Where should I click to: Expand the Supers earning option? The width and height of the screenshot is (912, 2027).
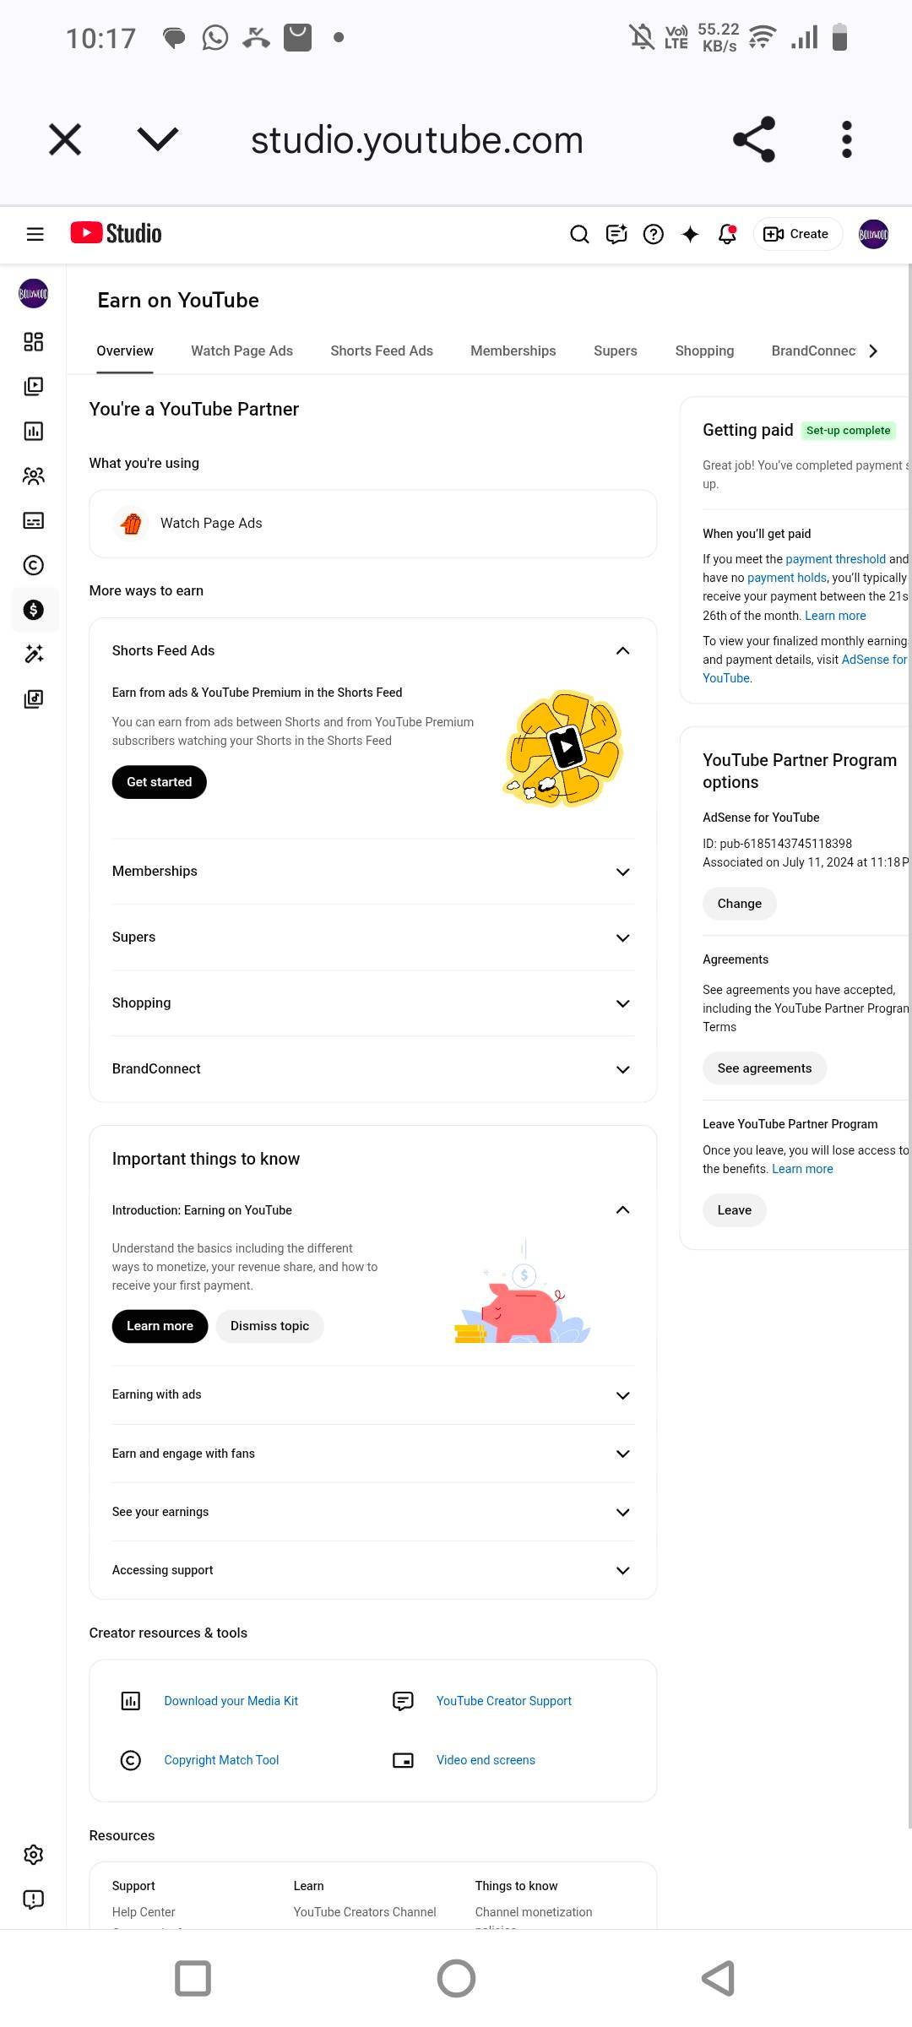[622, 937]
